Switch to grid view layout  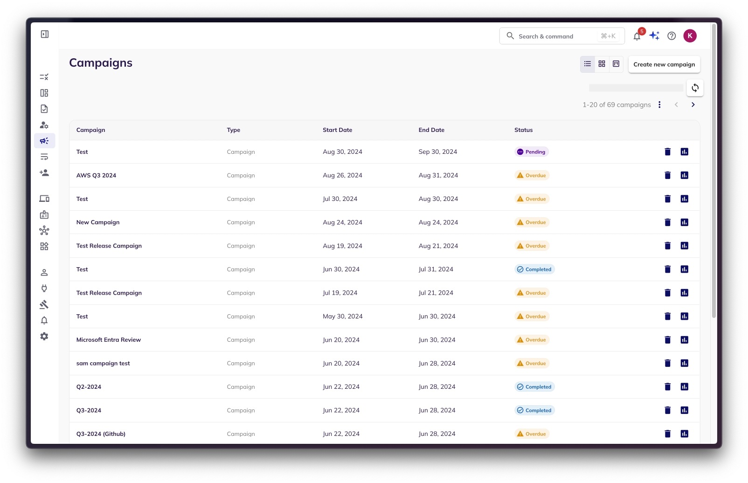pos(602,64)
